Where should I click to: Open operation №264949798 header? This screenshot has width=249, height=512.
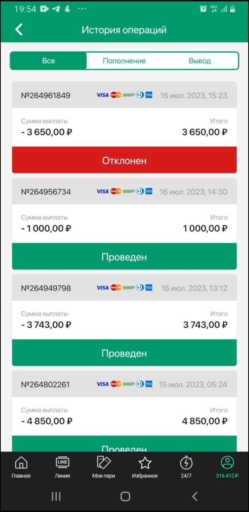[46, 288]
